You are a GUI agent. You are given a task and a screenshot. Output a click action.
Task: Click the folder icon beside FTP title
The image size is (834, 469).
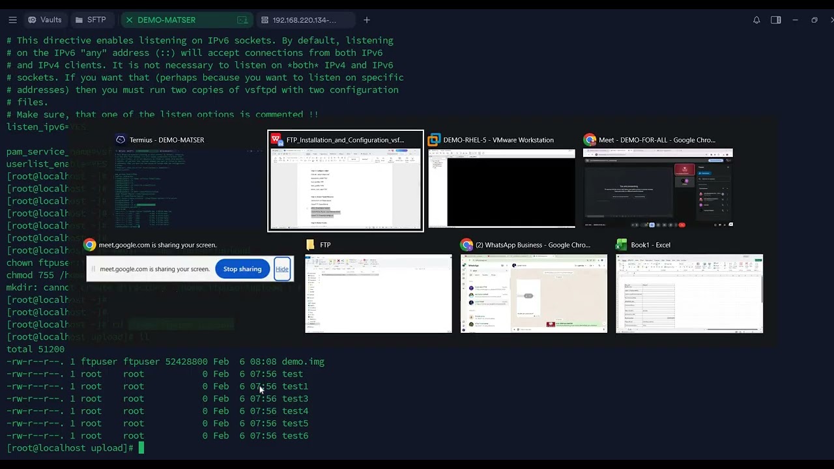click(310, 245)
